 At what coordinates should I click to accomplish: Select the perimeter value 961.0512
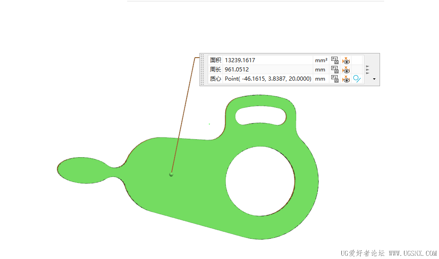[237, 70]
